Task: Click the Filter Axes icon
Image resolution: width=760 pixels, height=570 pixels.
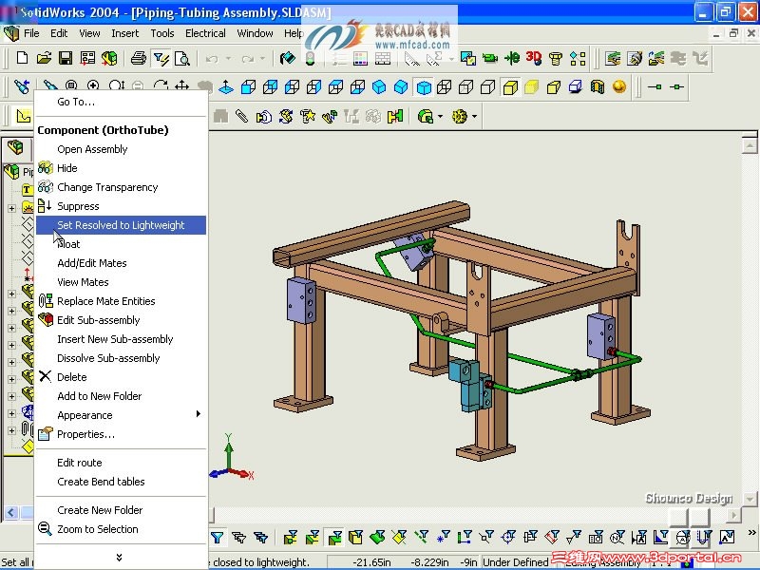Action: [x=421, y=537]
